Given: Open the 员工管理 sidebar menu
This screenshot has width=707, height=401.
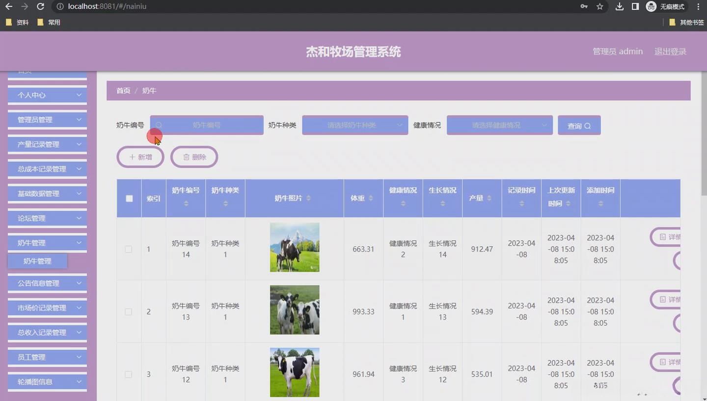Looking at the screenshot, I should [x=47, y=357].
